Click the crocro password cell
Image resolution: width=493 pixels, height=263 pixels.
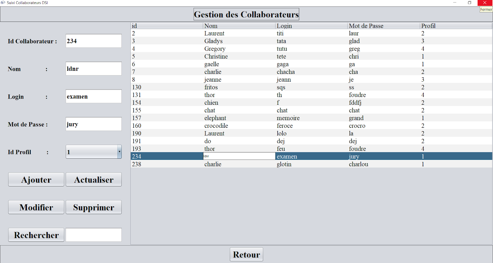click(384, 126)
